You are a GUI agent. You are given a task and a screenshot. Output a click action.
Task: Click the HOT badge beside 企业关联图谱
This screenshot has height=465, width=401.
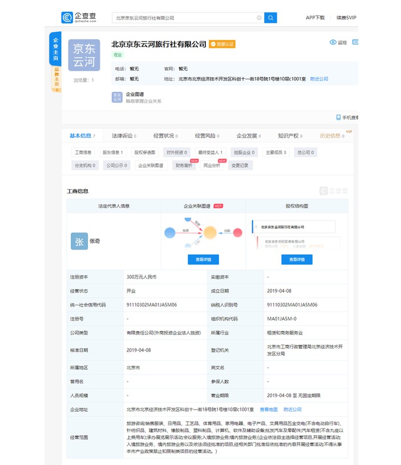[218, 206]
